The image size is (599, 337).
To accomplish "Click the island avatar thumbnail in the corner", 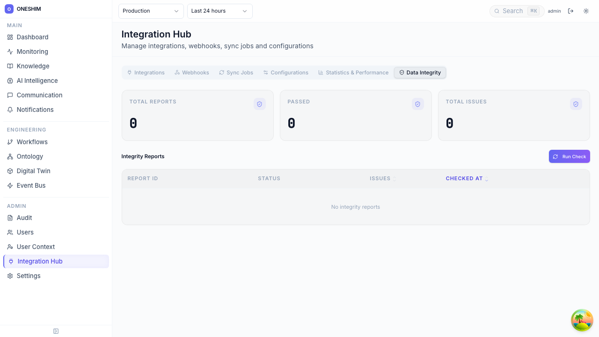I will click(x=582, y=320).
